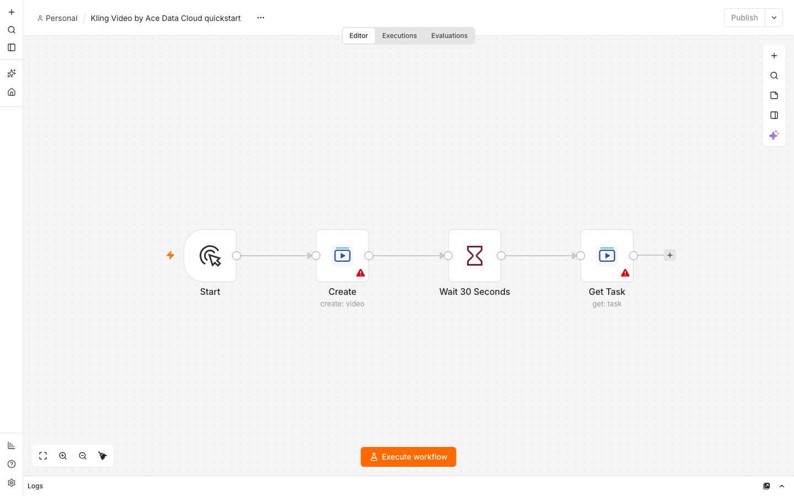Click the purple AI assistant sparkle icon
Viewport: 794px width, 496px height.
coord(774,135)
